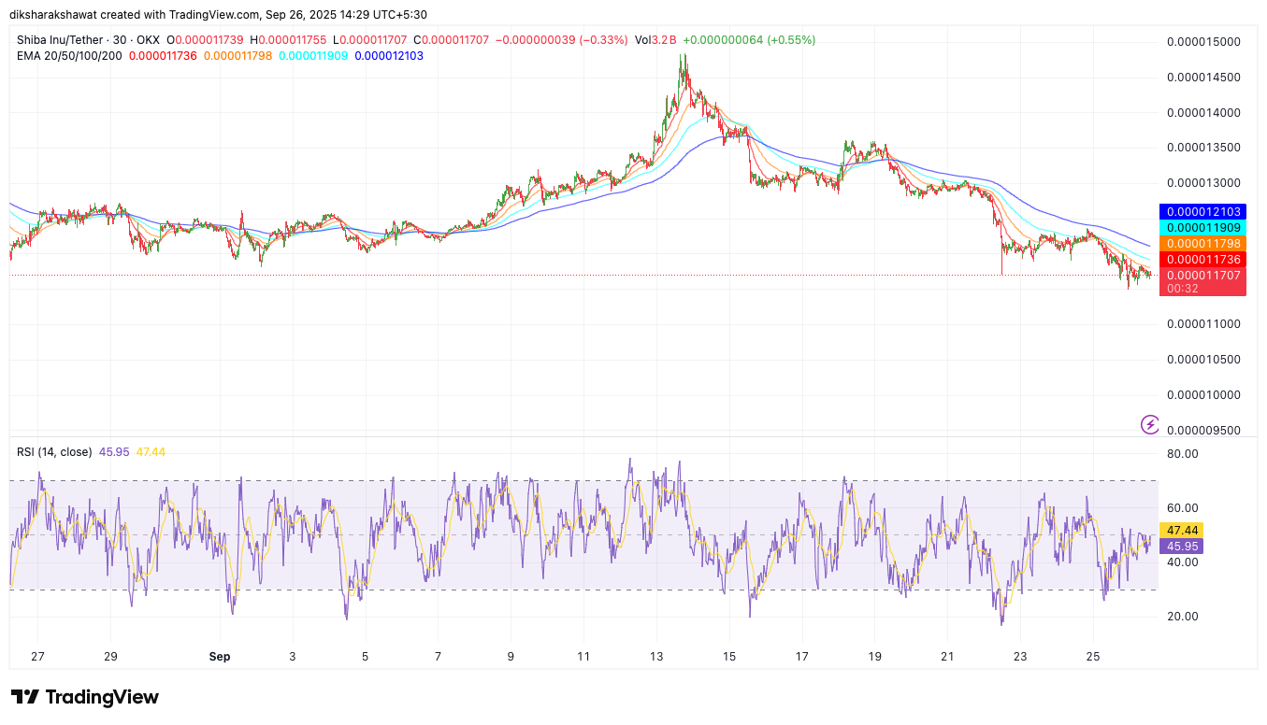1267x725 pixels.
Task: Select date 25 on the time axis
Action: tap(1093, 657)
